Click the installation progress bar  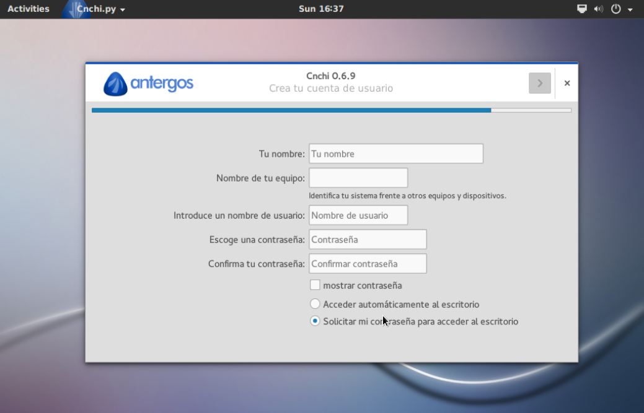(332, 110)
